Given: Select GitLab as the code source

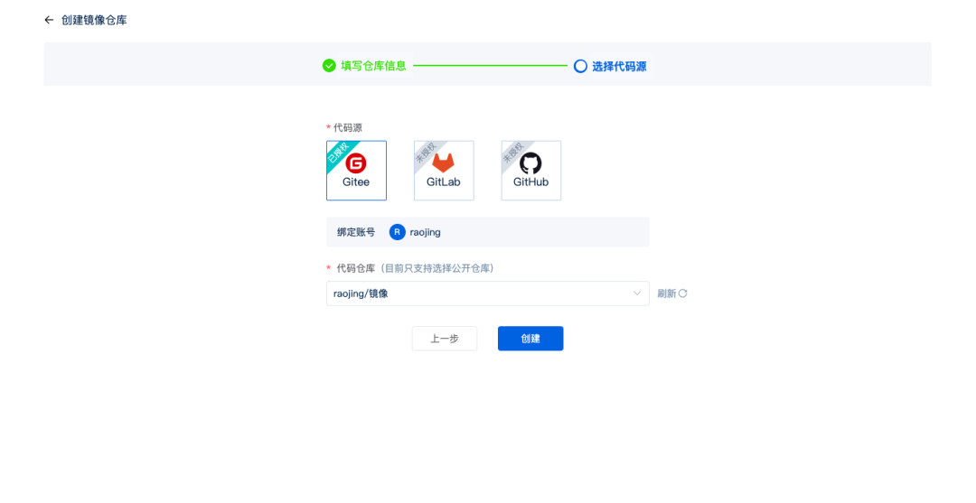Looking at the screenshot, I should tap(444, 171).
